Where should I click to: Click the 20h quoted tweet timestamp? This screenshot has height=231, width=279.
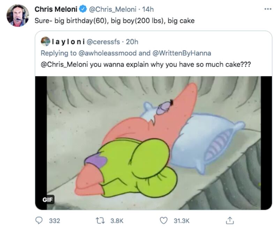[x=132, y=42]
